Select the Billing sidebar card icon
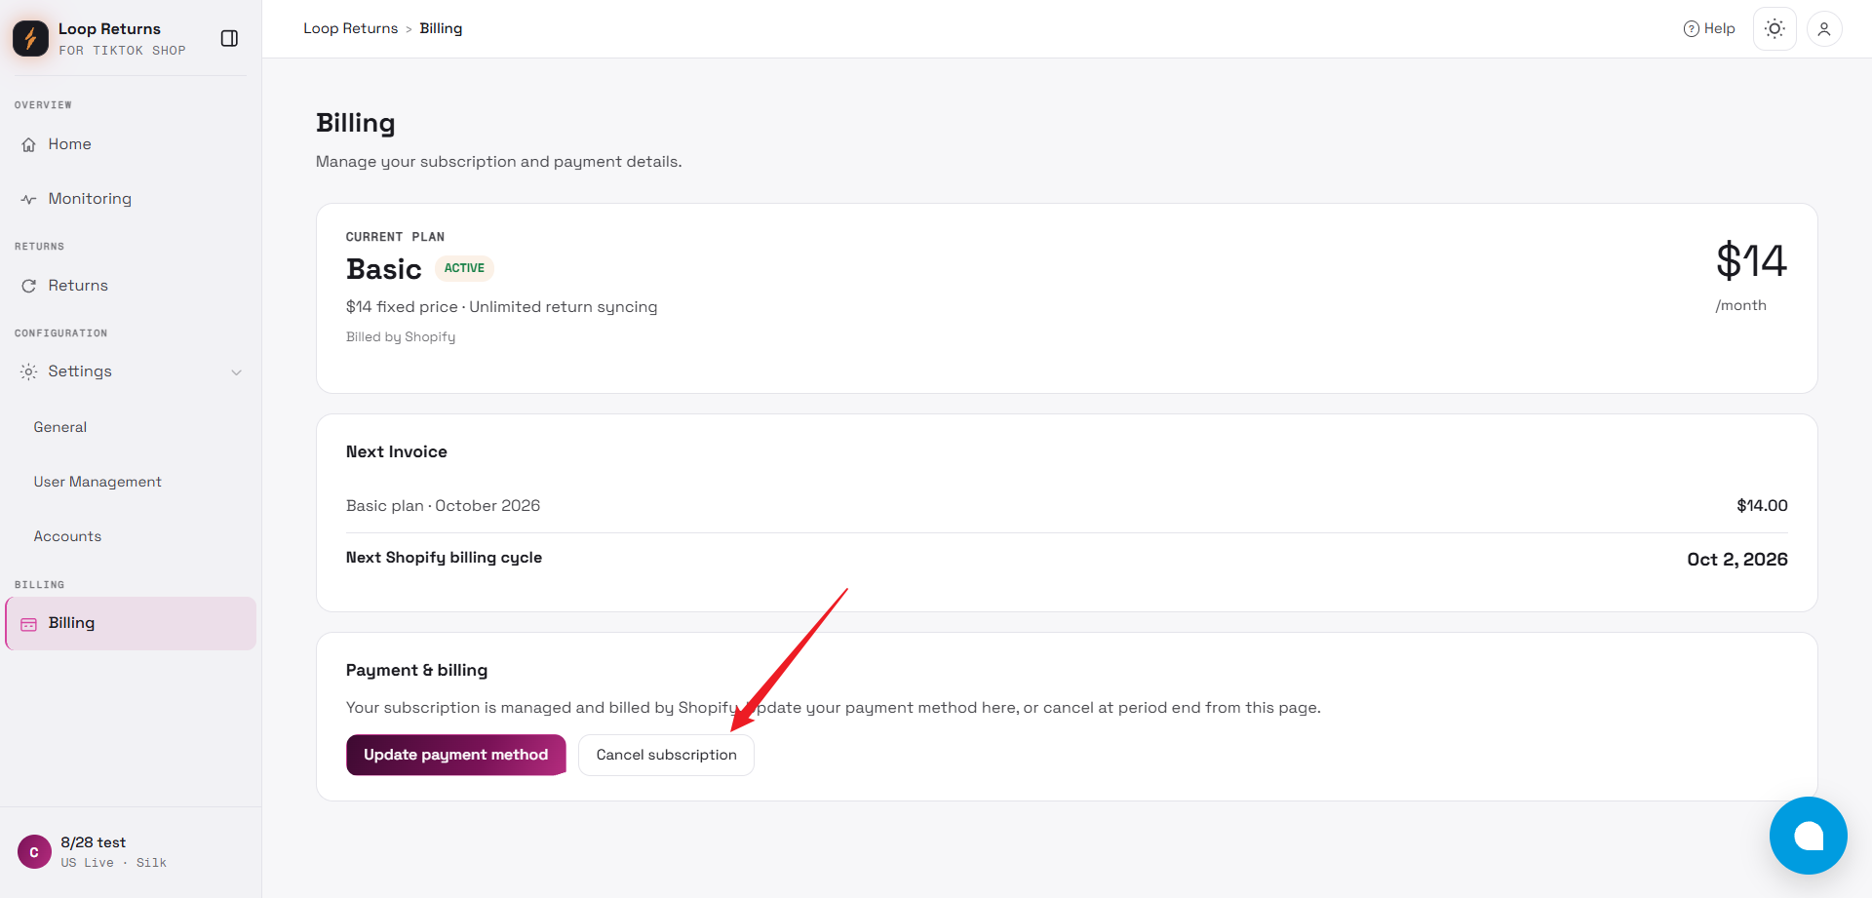Viewport: 1872px width, 898px height. point(28,624)
